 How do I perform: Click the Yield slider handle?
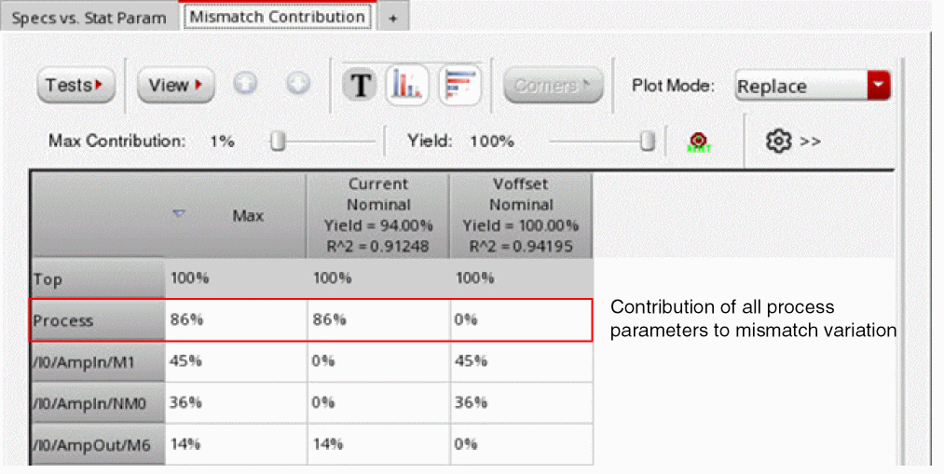pyautogui.click(x=648, y=141)
